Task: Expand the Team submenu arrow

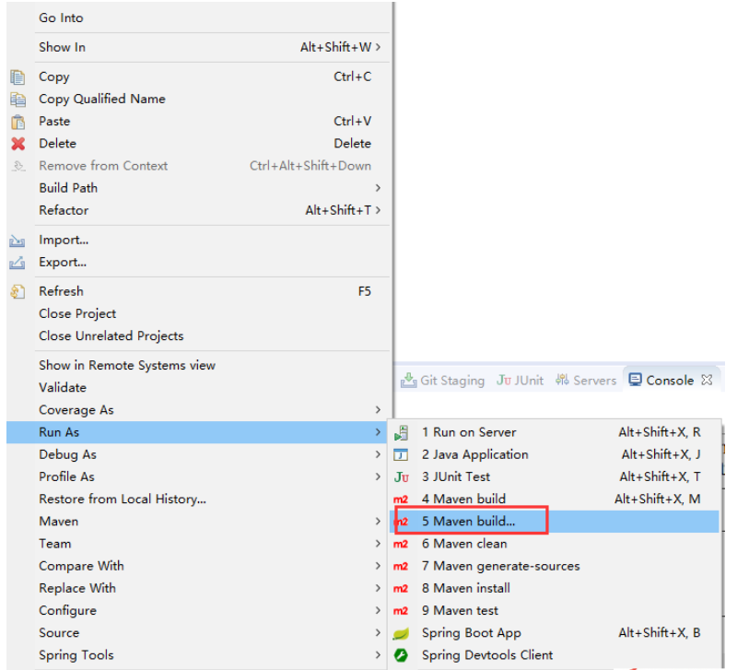Action: coord(379,544)
